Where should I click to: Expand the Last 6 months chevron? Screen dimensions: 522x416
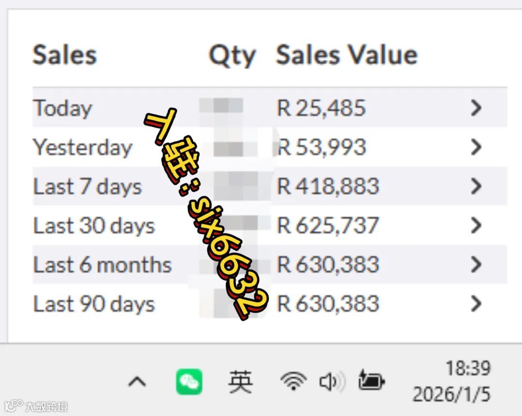476,265
